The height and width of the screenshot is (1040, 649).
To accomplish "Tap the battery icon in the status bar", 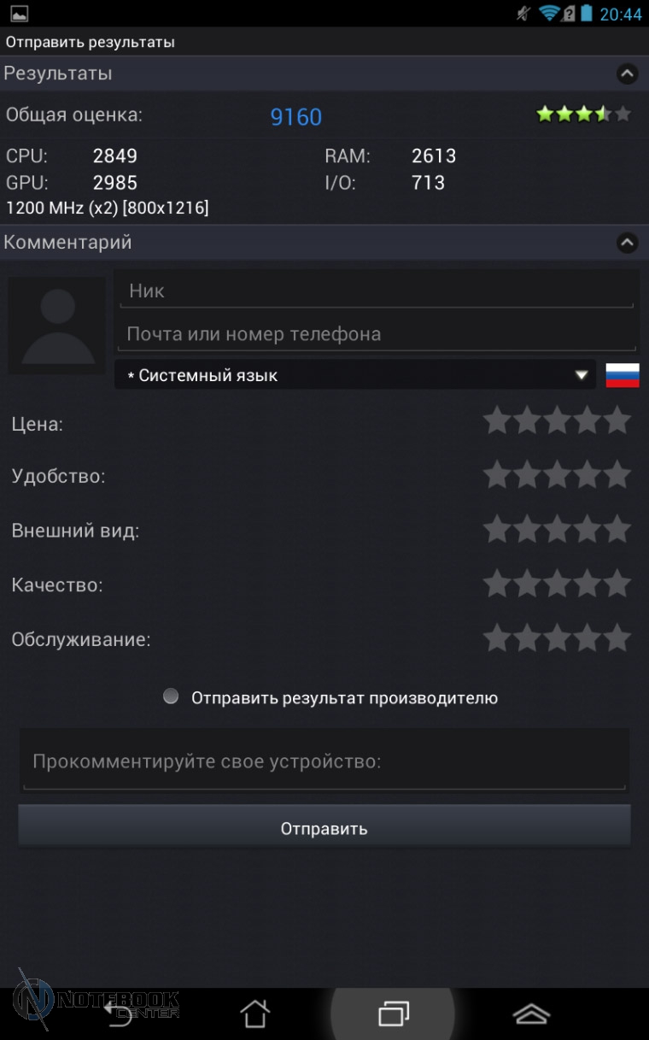I will tap(587, 13).
